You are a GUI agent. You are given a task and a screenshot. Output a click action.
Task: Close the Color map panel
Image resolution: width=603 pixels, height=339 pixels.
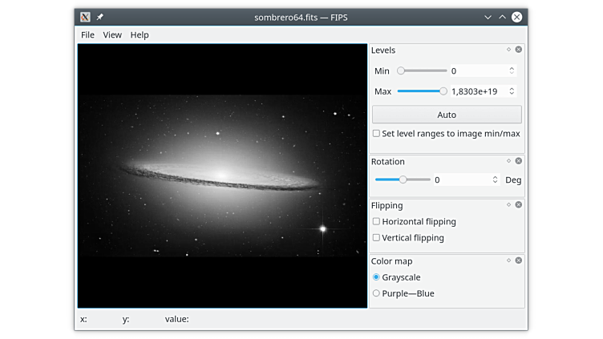(518, 260)
